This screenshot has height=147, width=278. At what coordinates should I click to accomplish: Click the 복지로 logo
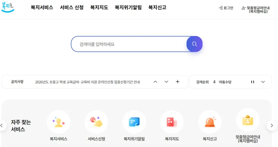(x=8, y=7)
